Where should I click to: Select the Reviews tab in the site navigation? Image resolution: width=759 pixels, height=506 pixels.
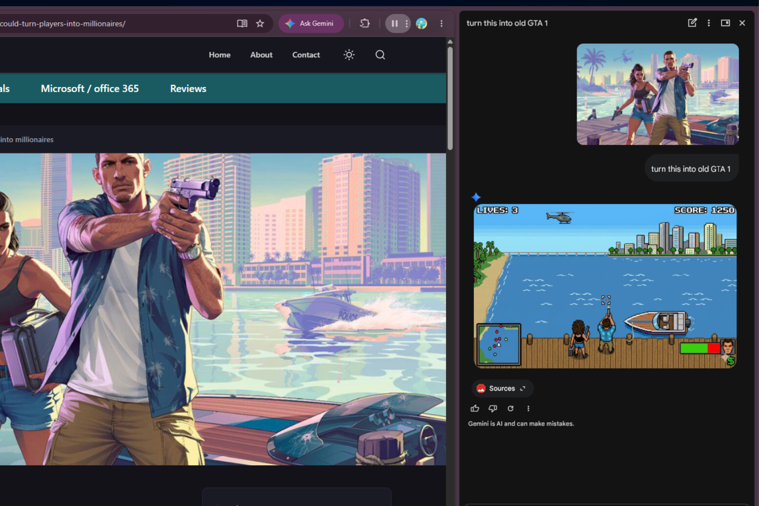[188, 88]
